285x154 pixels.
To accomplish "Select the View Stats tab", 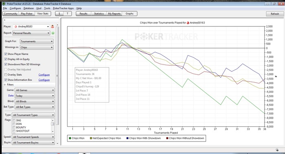I will tap(43, 13).
